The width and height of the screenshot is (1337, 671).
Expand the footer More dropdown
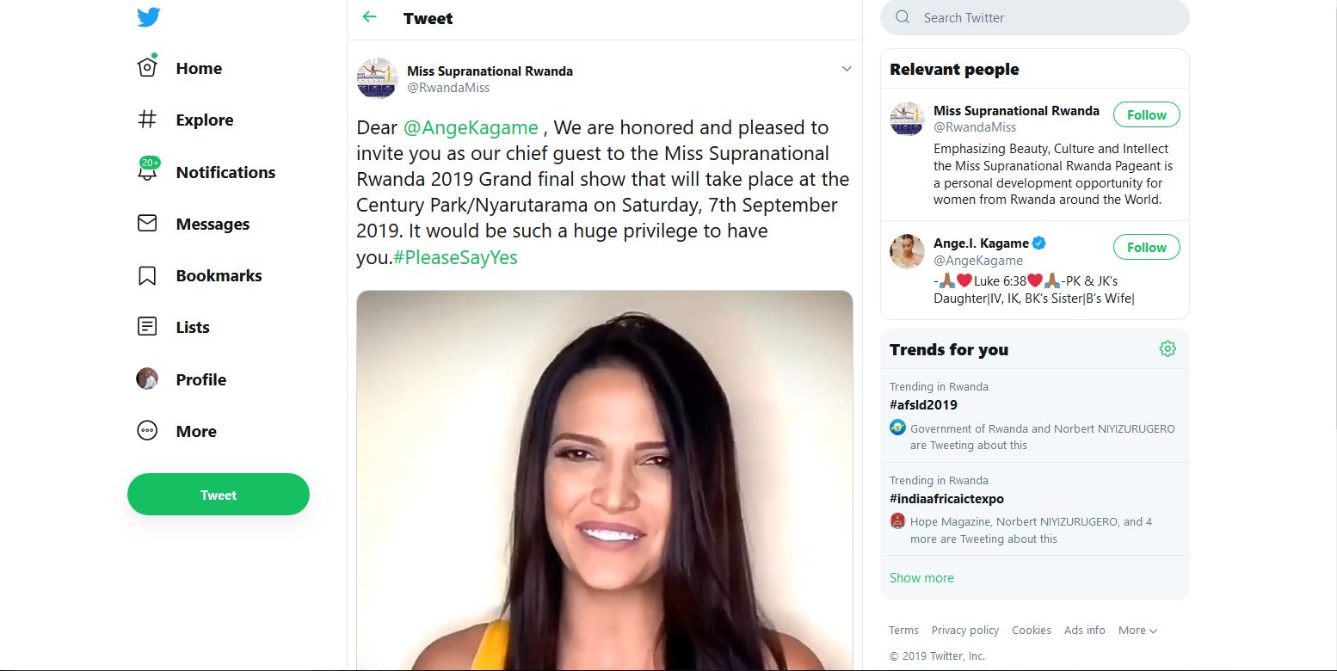pos(1137,631)
